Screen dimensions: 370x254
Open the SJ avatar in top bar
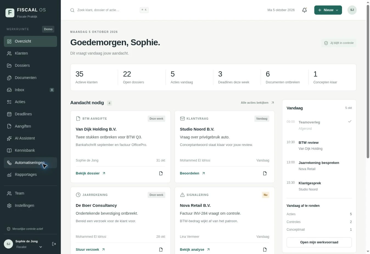pyautogui.click(x=352, y=10)
